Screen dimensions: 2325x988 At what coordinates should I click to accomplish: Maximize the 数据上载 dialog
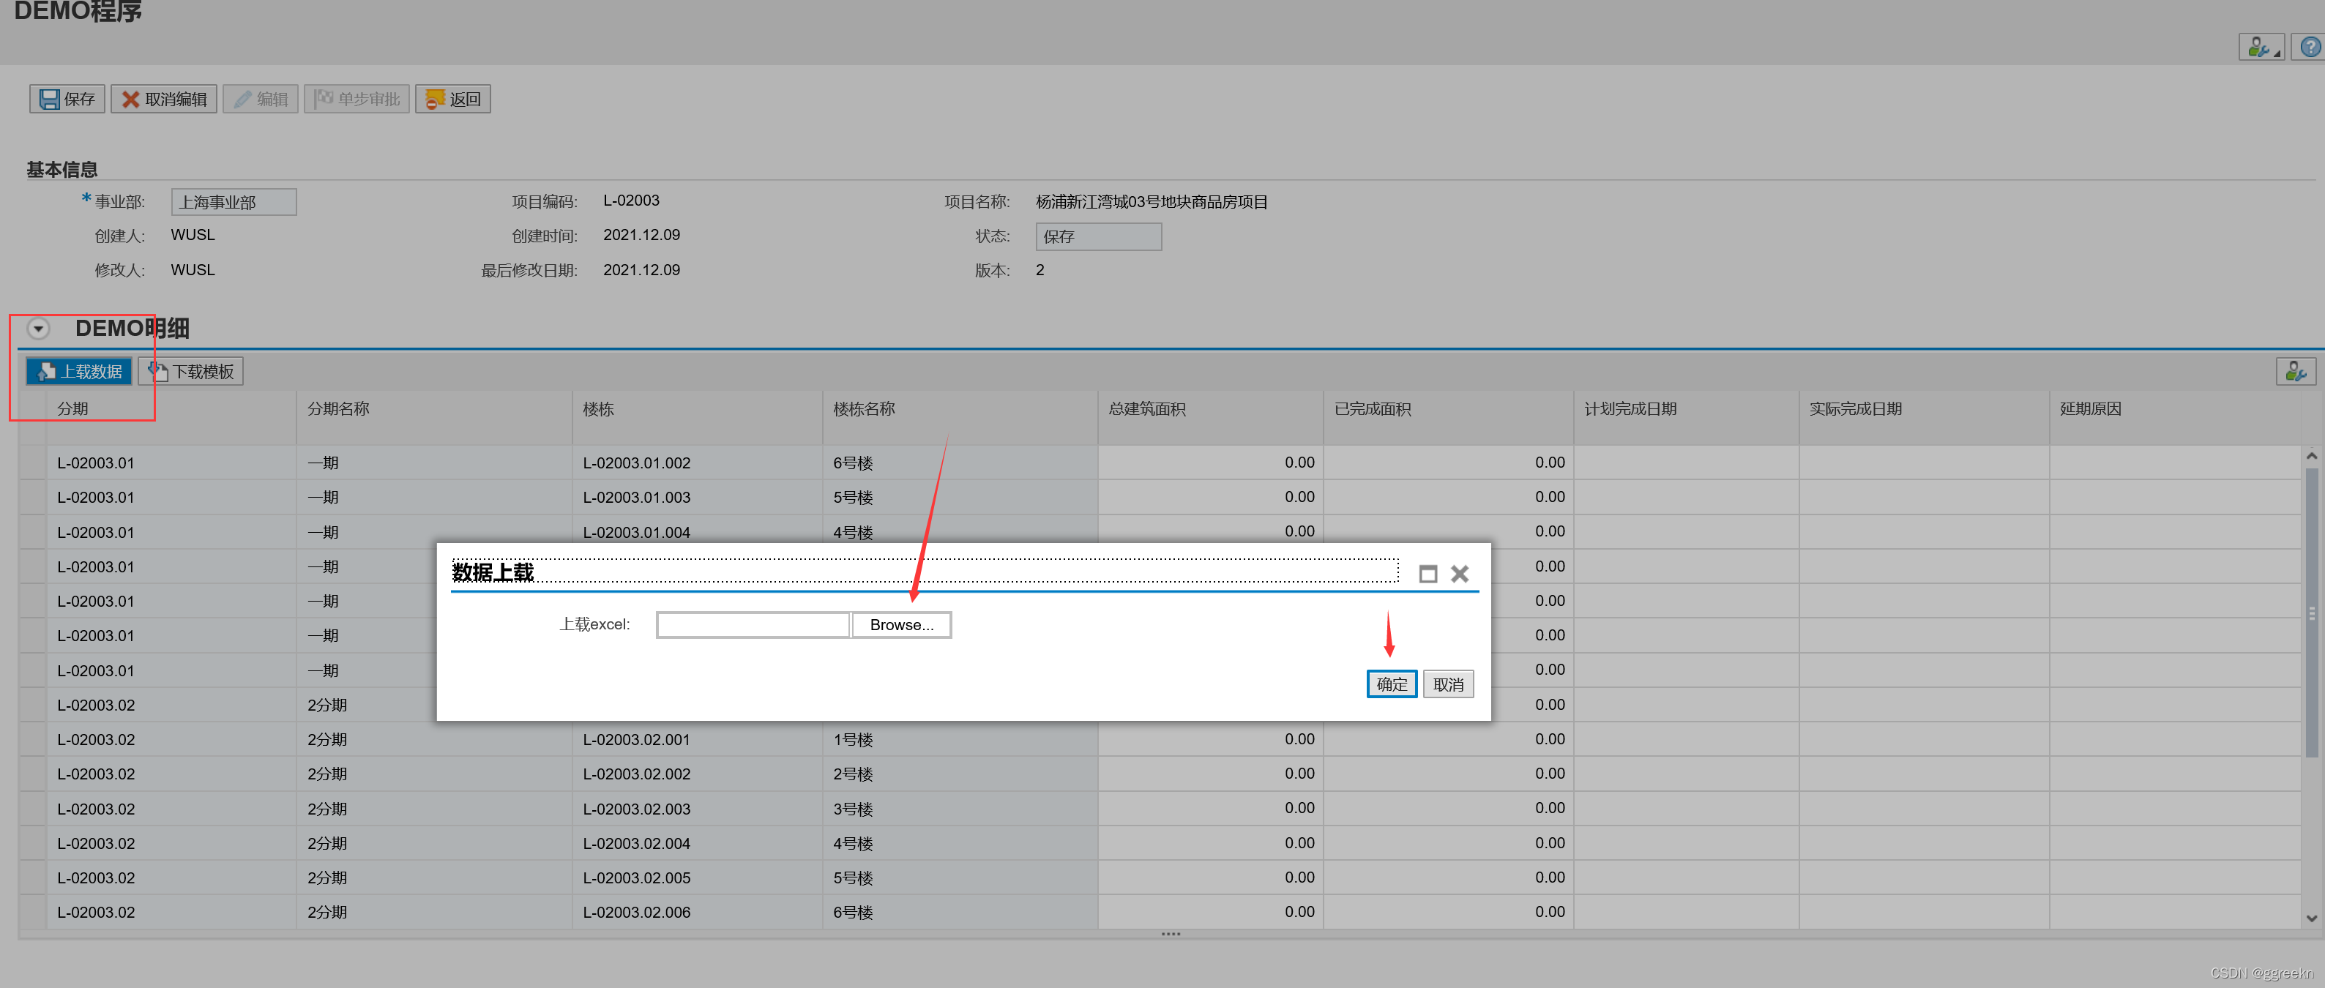[1427, 574]
